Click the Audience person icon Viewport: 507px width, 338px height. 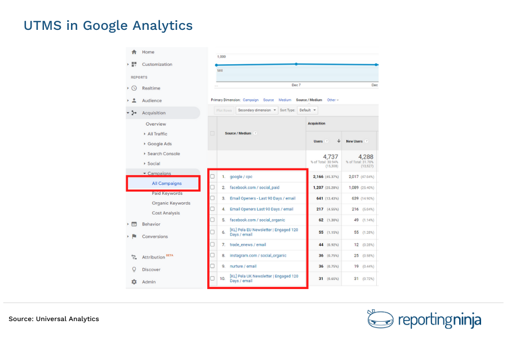(134, 100)
